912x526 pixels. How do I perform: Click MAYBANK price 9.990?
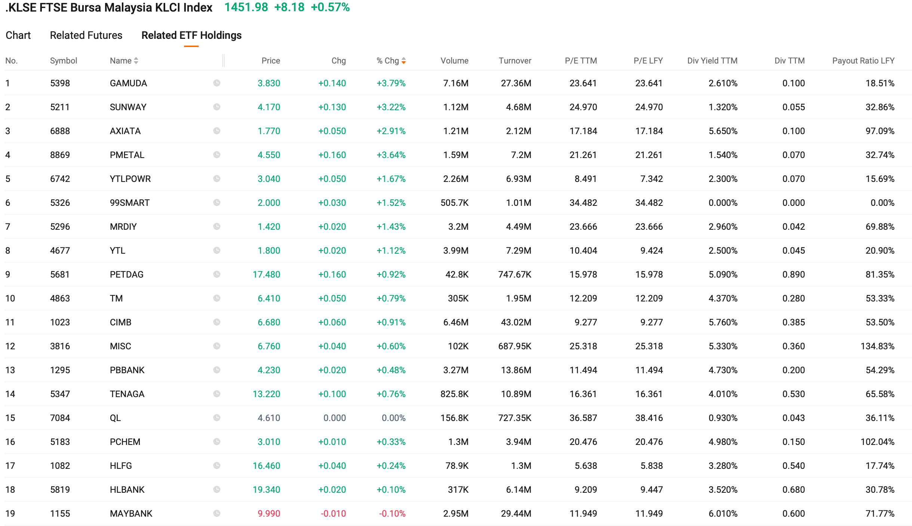(x=269, y=513)
